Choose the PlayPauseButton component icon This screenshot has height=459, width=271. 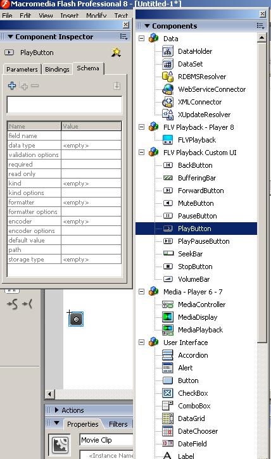(168, 241)
